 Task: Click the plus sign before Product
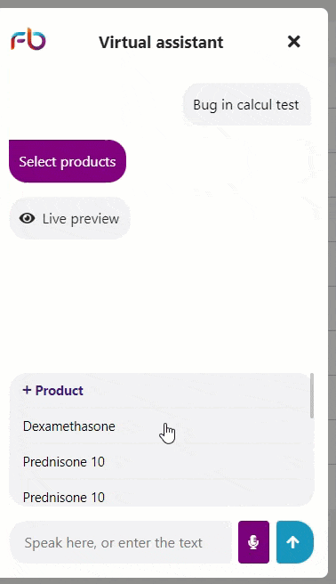(x=27, y=390)
